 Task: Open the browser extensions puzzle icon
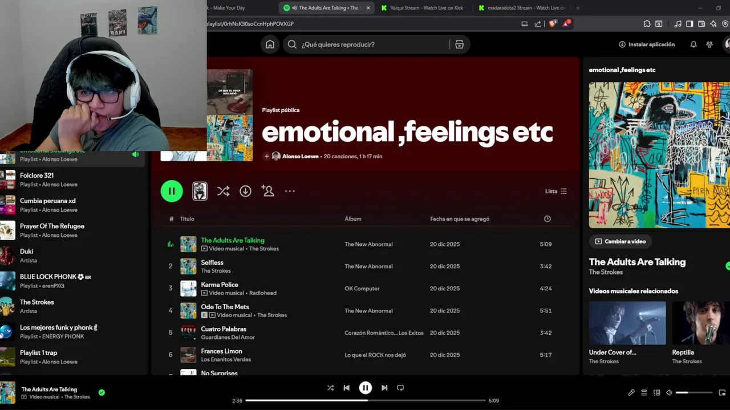pyautogui.click(x=647, y=24)
